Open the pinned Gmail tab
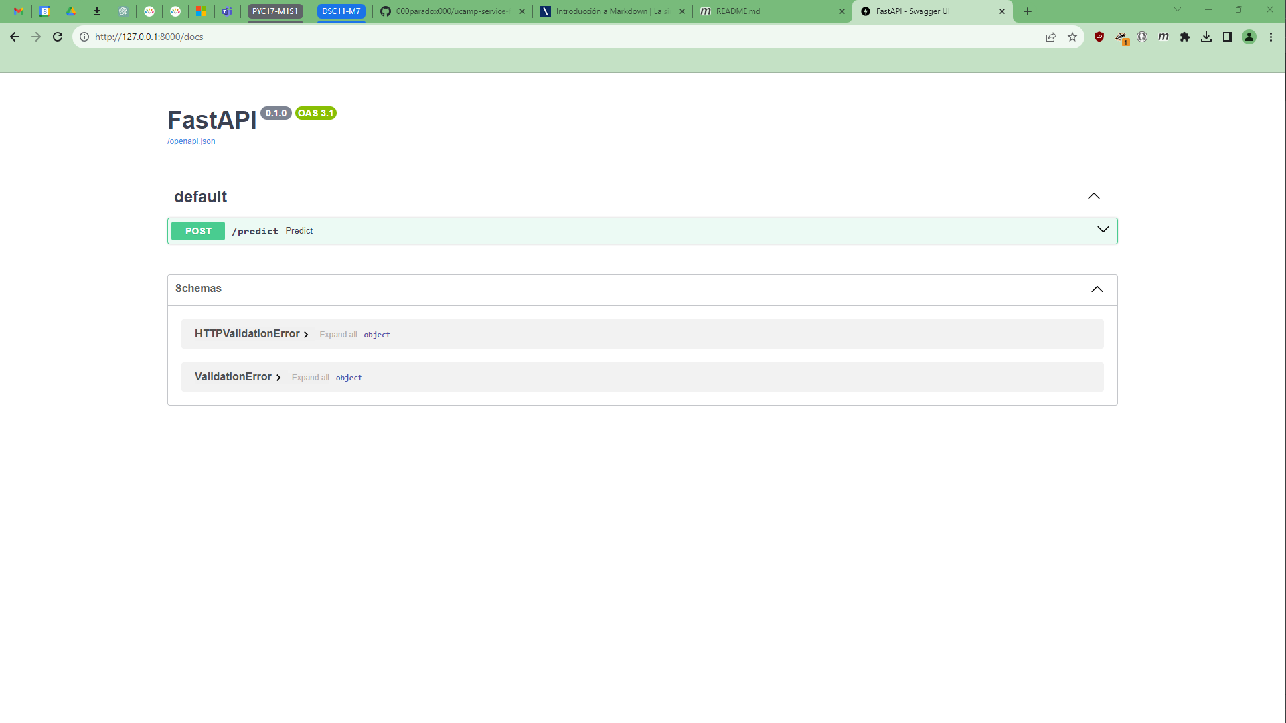This screenshot has height=723, width=1286. tap(19, 11)
